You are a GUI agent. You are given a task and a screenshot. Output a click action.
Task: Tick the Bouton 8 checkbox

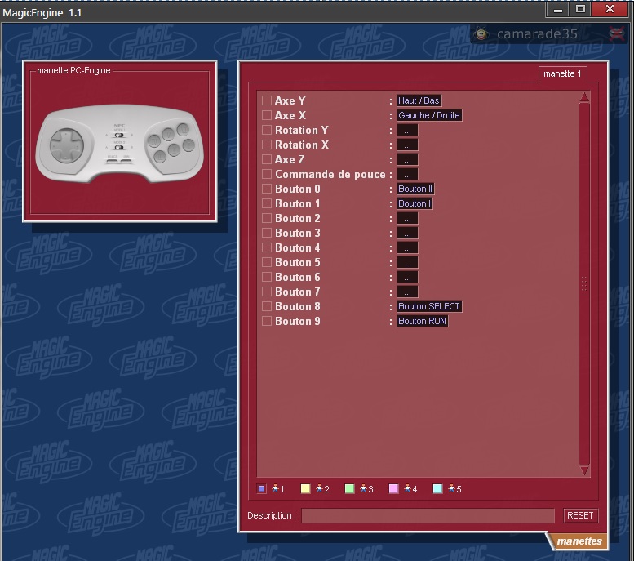(x=267, y=306)
